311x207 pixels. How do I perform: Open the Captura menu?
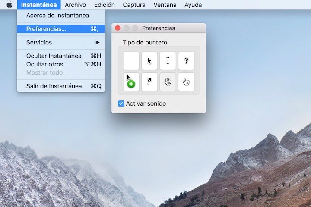[134, 5]
